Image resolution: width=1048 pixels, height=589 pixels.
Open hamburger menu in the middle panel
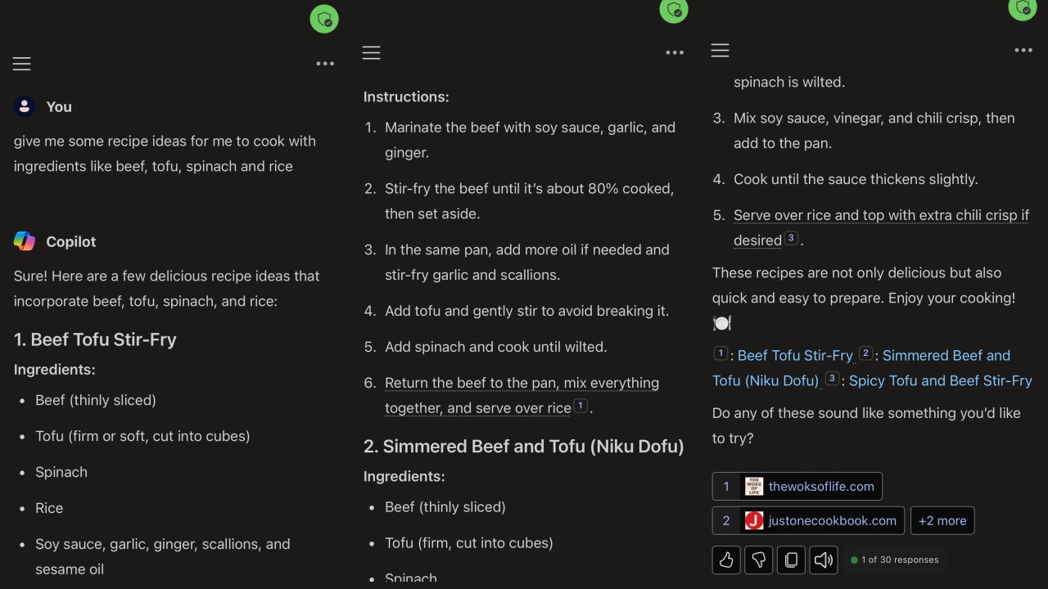click(x=371, y=53)
